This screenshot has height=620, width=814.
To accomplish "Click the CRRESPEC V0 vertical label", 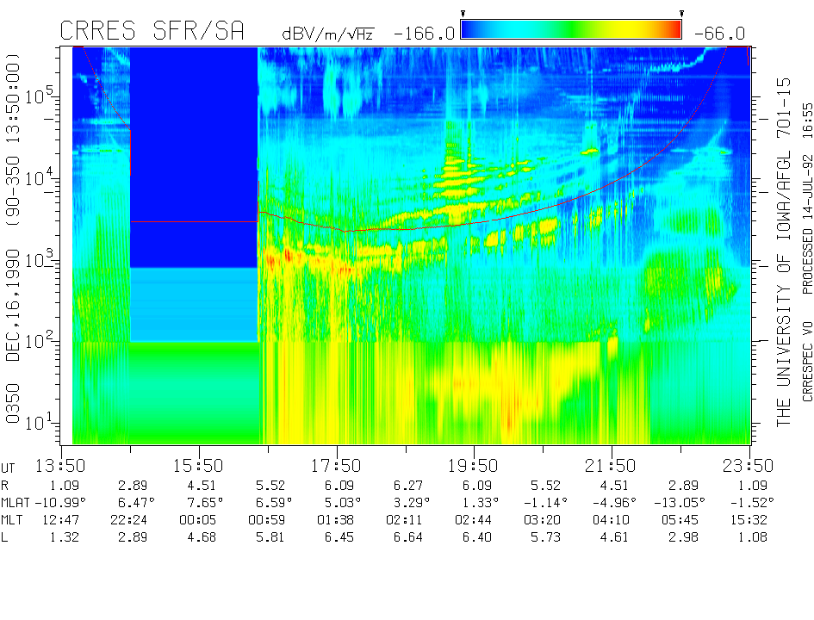I will pyautogui.click(x=807, y=362).
